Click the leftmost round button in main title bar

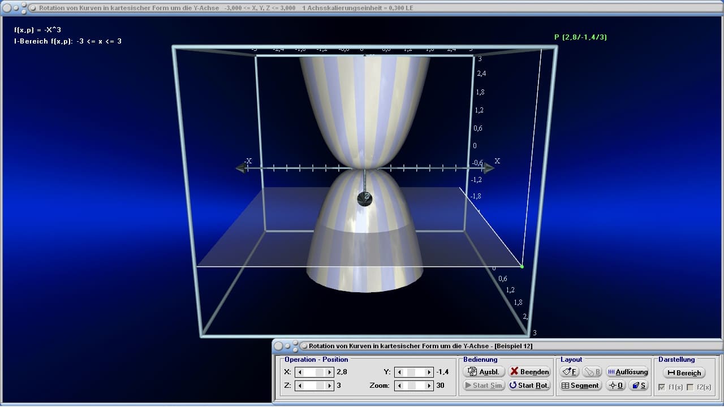tap(7, 8)
